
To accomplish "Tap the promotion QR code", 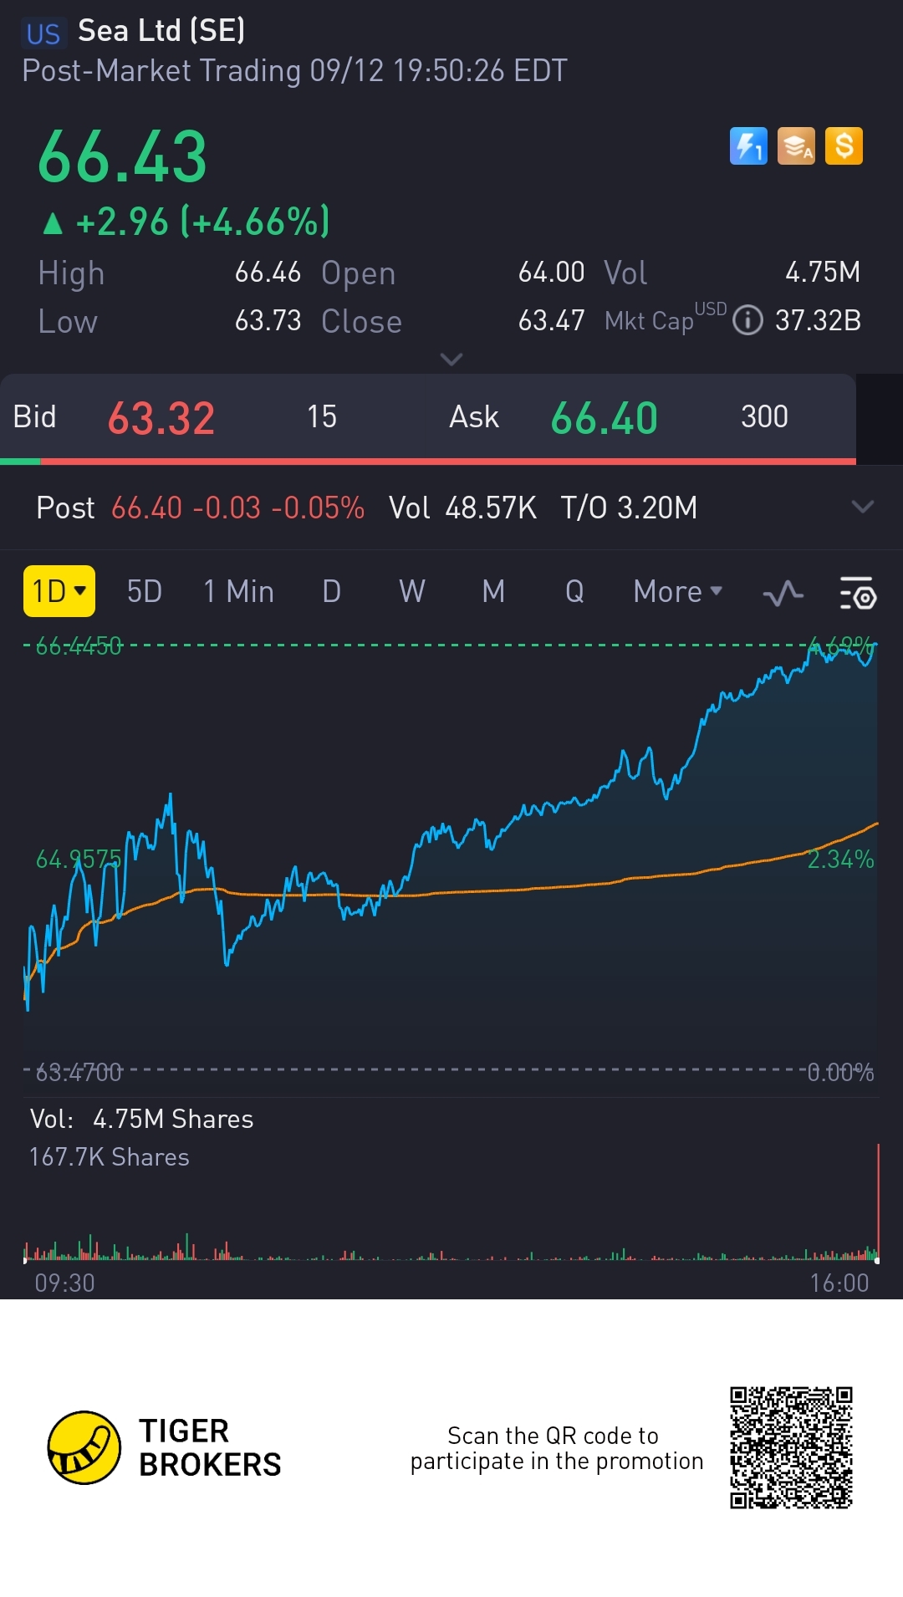I will [x=791, y=1447].
